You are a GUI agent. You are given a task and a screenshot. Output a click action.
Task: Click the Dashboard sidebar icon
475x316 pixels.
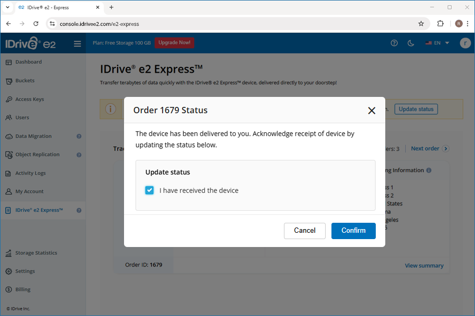click(9, 62)
